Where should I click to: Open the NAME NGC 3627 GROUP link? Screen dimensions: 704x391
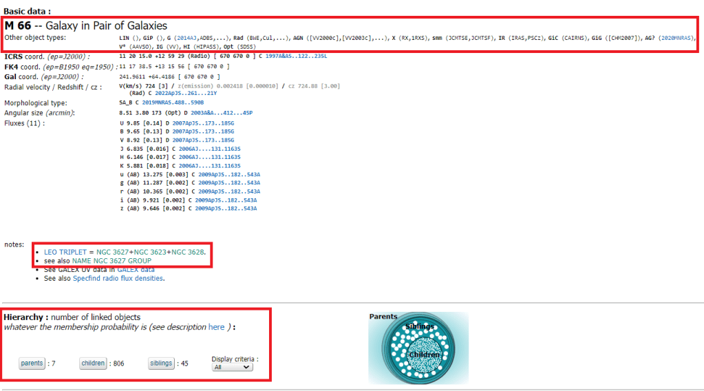tap(111, 262)
